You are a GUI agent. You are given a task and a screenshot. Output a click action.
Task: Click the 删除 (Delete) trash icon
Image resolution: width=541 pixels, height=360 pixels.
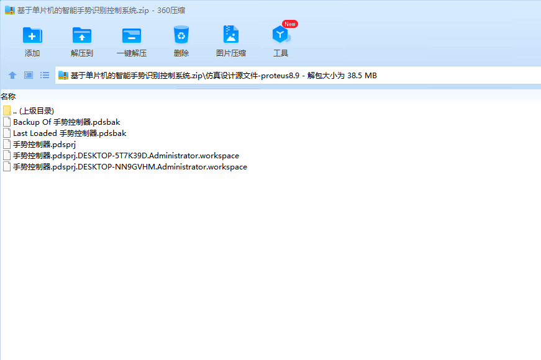tap(181, 35)
